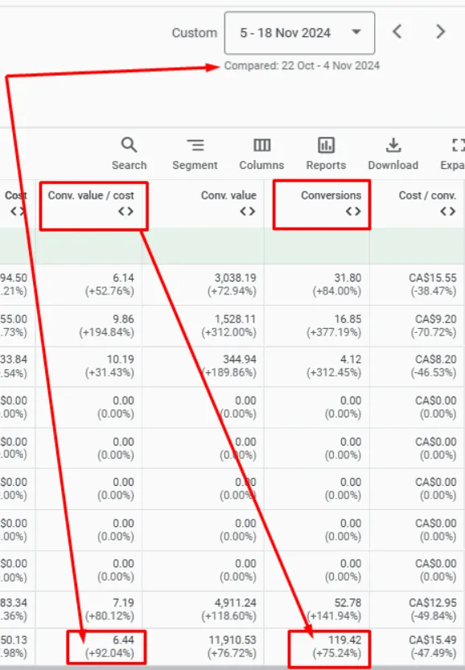Download the table data
The image size is (465, 670).
tap(393, 154)
